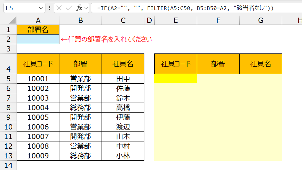302x170 pixels.
Task: Click the yellow highlighted cell E5
Action: coord(176,79)
